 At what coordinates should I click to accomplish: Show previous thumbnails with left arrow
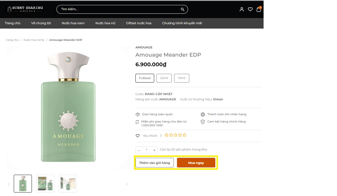(x=9, y=184)
